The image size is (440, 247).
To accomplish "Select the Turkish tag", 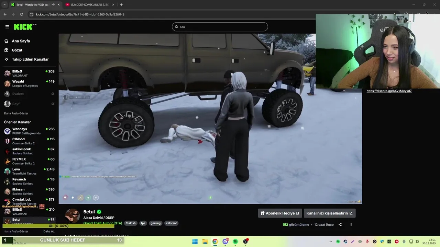I will (x=131, y=223).
